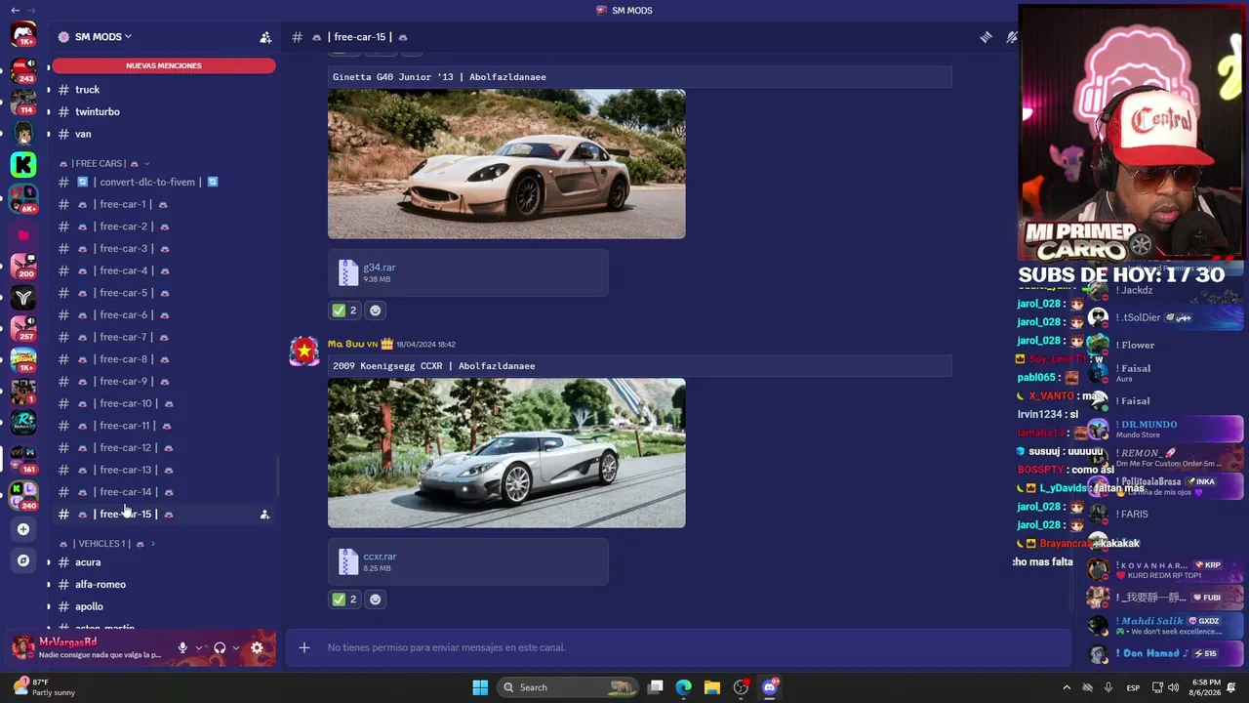Open the volume control in the system tray

pos(1173,687)
